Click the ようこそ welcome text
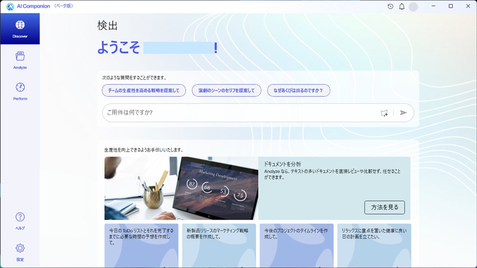477x268 pixels. [x=119, y=48]
